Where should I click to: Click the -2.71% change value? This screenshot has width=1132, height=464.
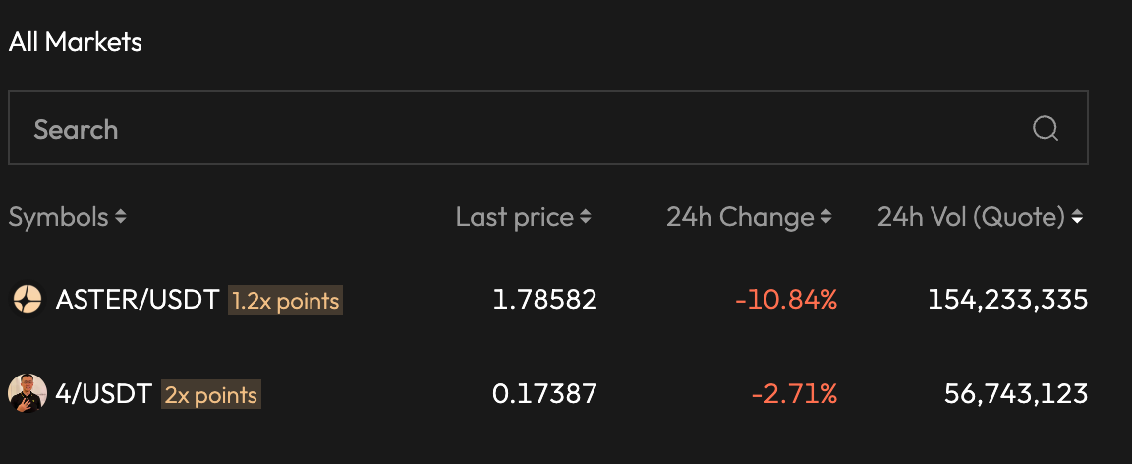point(794,394)
